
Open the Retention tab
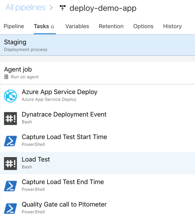(x=111, y=26)
